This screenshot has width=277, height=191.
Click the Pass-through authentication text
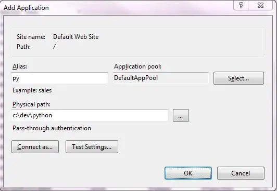pyautogui.click(x=52, y=128)
